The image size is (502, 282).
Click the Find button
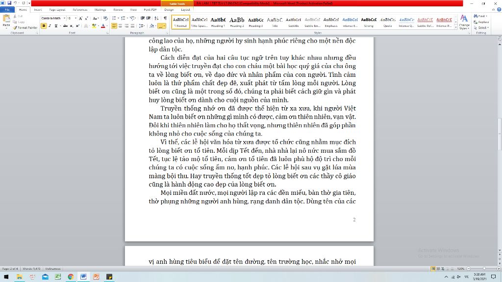tap(480, 16)
